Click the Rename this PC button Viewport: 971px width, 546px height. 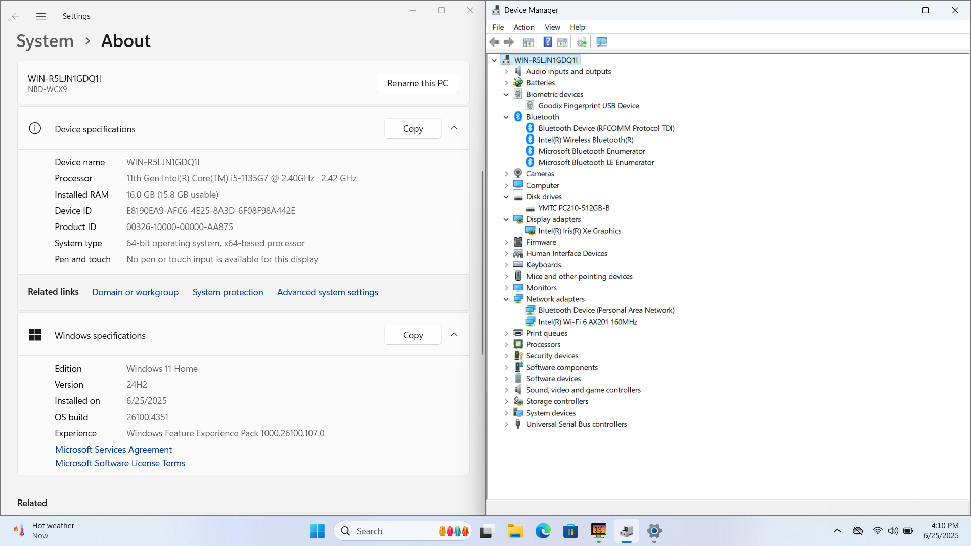[417, 83]
